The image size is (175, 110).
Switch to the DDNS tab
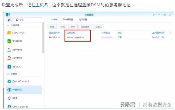54,20
